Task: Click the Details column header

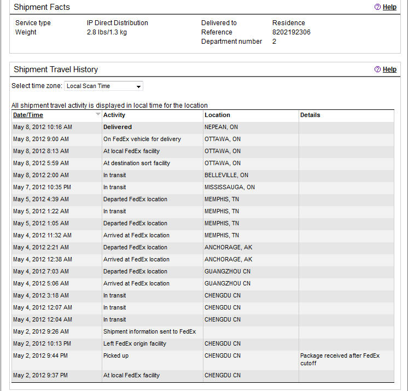Action: [x=310, y=115]
